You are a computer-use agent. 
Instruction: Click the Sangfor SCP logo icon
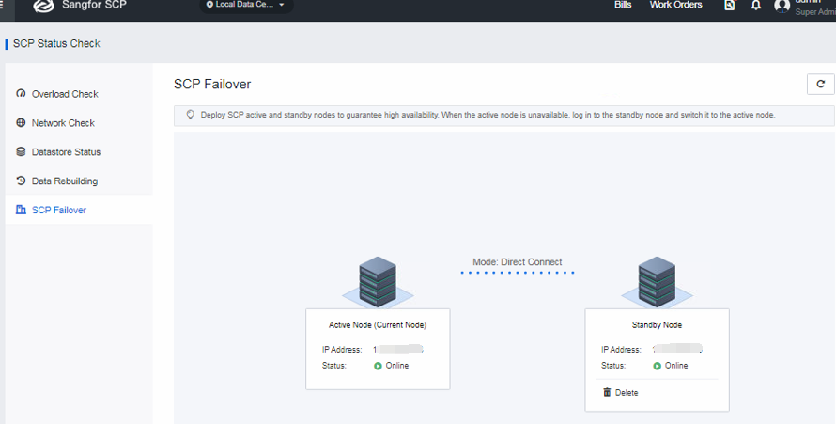[43, 6]
